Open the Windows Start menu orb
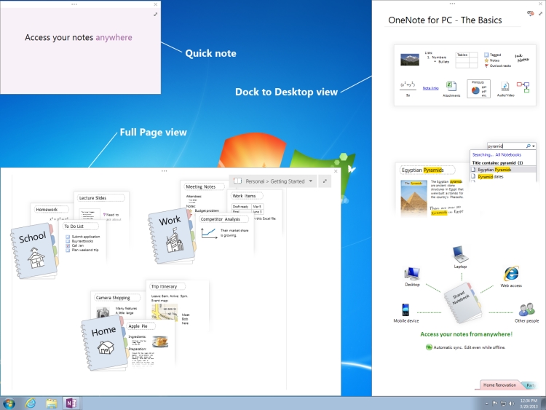This screenshot has width=546, height=410. pos(9,403)
